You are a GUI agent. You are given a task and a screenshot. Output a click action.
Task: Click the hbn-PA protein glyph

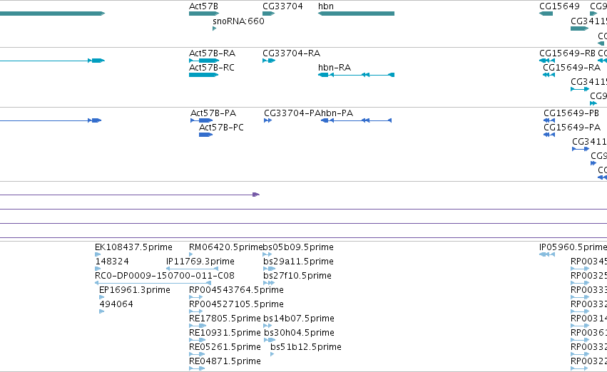[356, 120]
